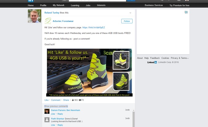Click the AdChoices icon in ad box
208x127 pixels.
coord(186,12)
